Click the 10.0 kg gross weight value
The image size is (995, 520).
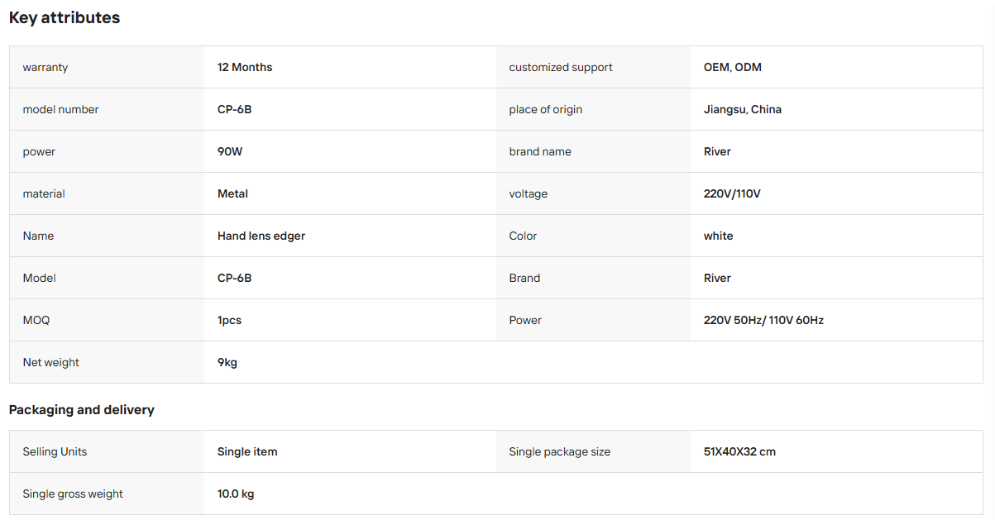(236, 494)
